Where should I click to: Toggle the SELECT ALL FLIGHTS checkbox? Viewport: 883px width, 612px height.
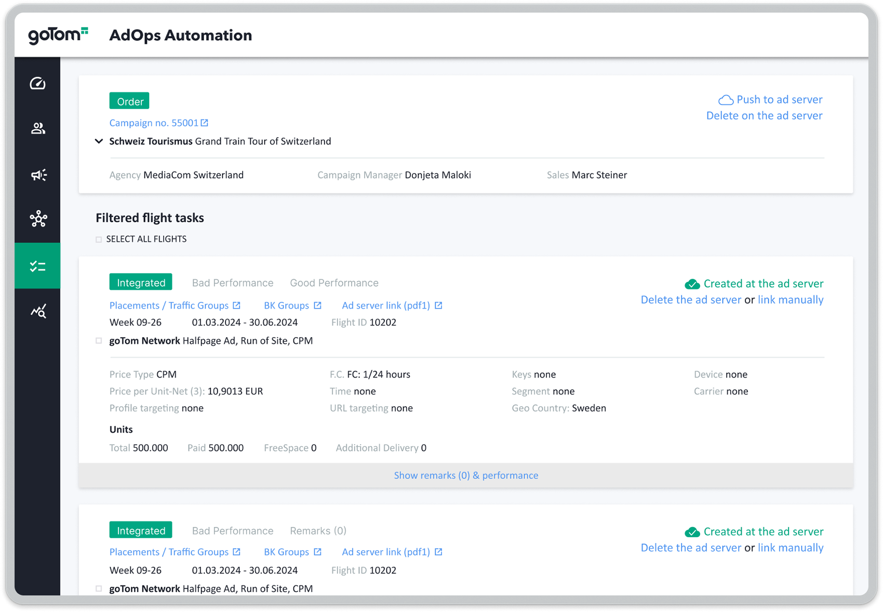[99, 240]
